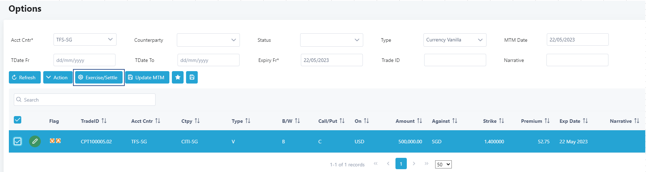This screenshot has width=646, height=172.
Task: Click the save disk icon button
Action: pos(192,78)
